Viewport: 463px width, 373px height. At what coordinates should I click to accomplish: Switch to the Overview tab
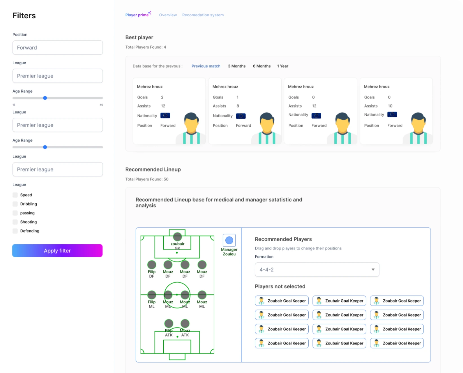click(x=168, y=15)
